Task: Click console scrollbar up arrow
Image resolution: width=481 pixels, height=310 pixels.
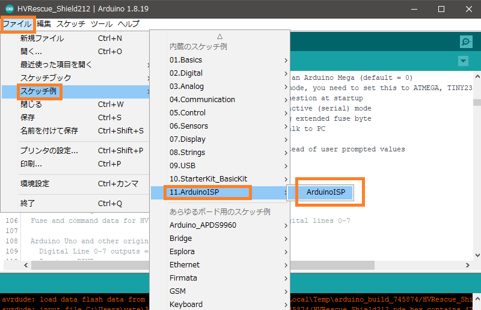Action: pos(477,298)
